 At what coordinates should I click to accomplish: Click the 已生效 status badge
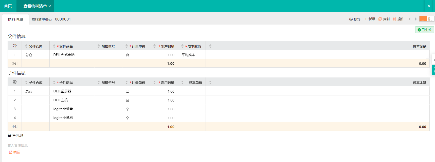424,30
